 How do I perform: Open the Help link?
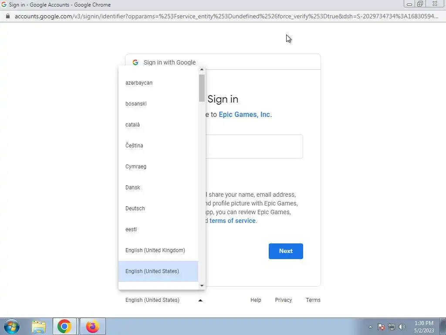[x=255, y=300]
